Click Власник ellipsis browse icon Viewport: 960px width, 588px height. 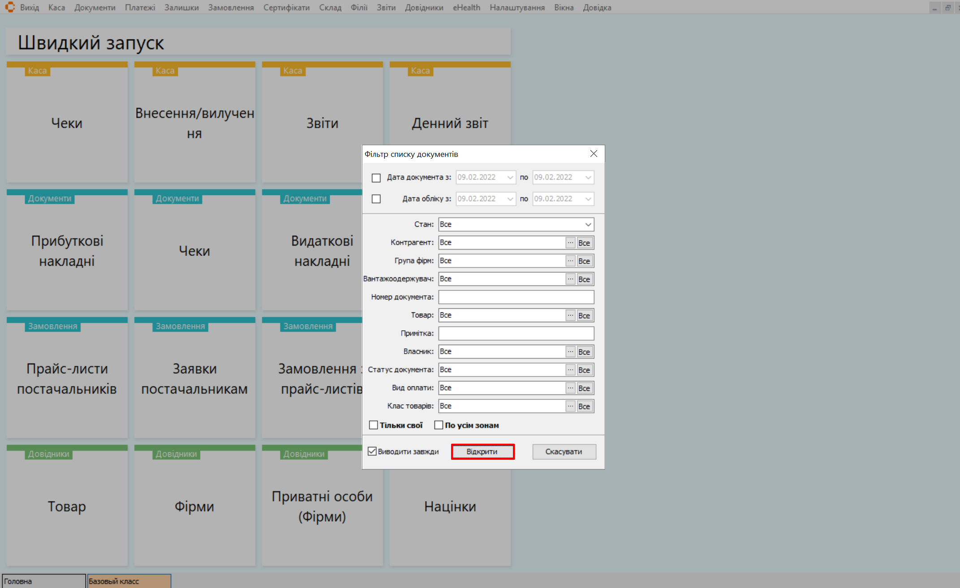(570, 351)
